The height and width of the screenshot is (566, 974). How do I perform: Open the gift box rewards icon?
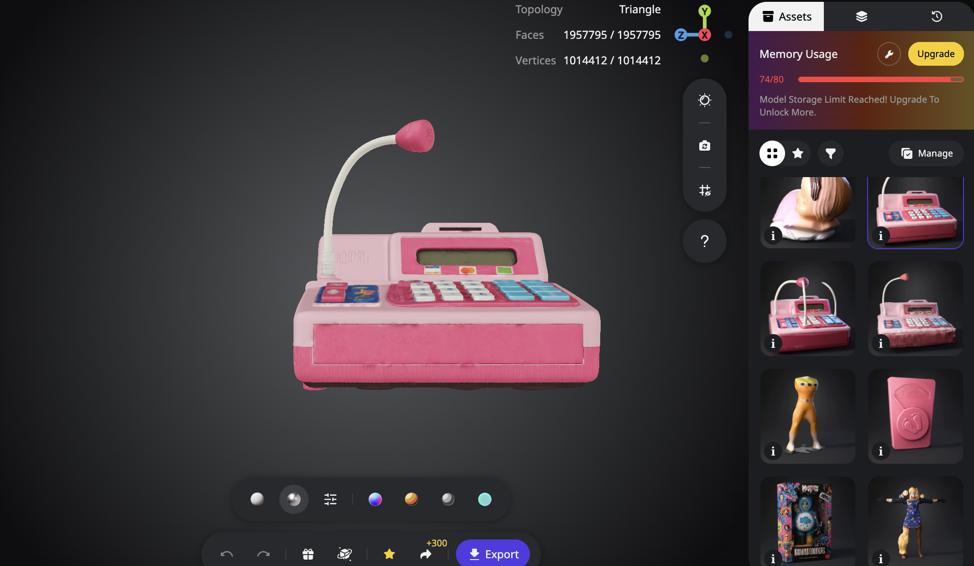click(x=308, y=554)
